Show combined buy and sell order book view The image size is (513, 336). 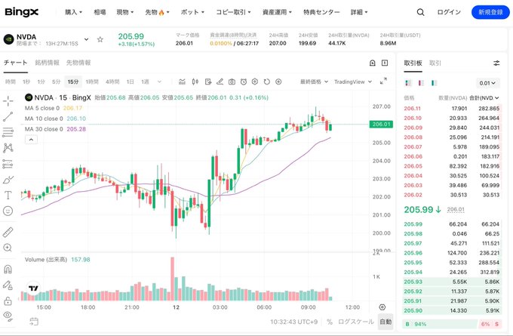tap(408, 83)
